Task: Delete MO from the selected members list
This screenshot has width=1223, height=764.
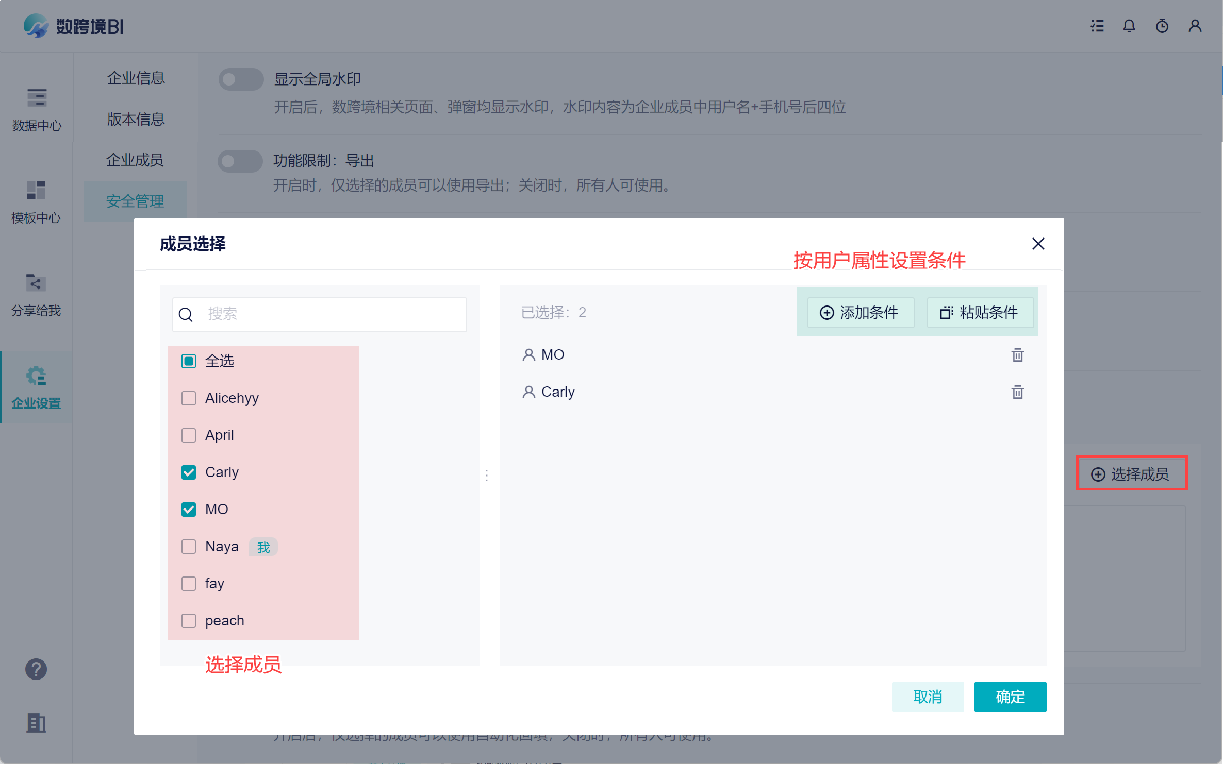Action: click(x=1017, y=355)
